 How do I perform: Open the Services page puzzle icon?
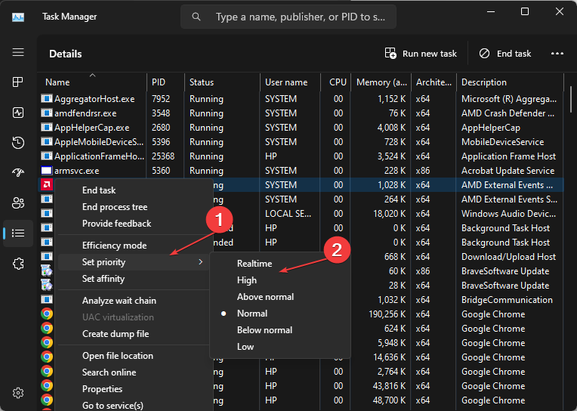click(18, 264)
